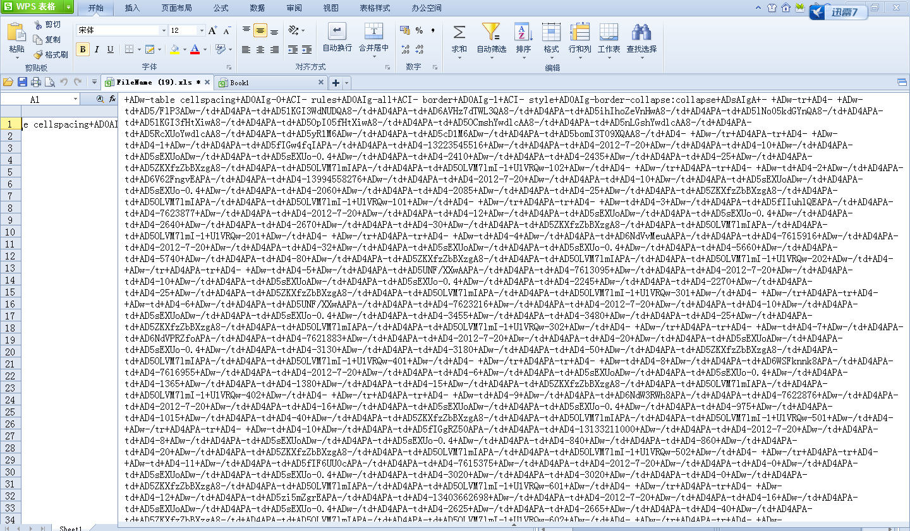Open the 迅雷7 floating widget
This screenshot has width=910, height=531.
coord(838,11)
